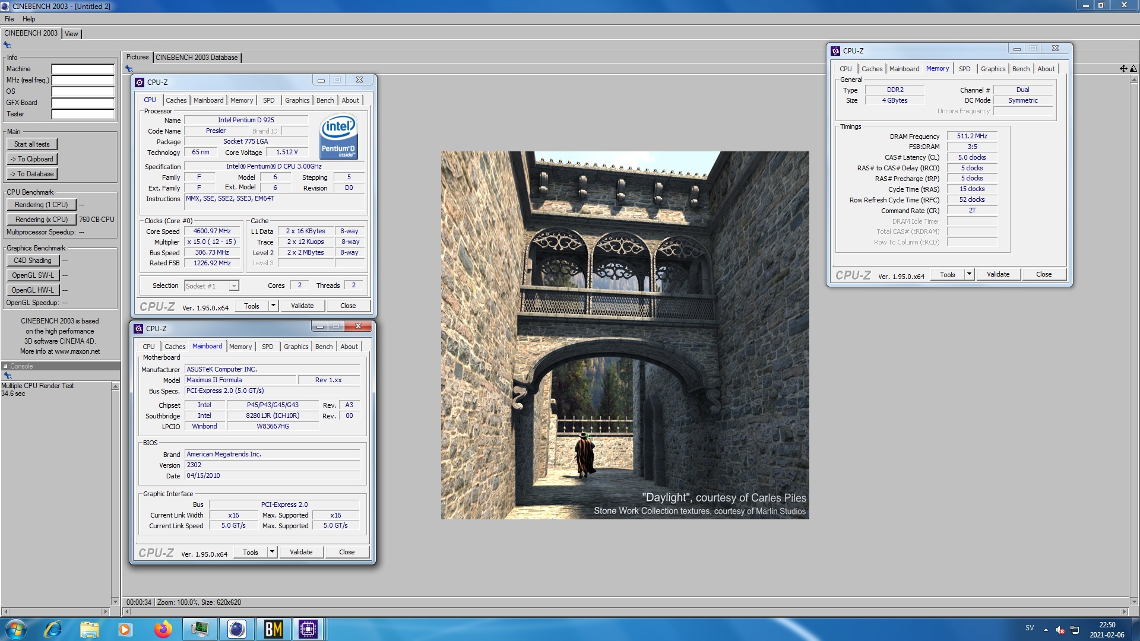Open the Help menu
The image size is (1140, 641).
[x=28, y=19]
